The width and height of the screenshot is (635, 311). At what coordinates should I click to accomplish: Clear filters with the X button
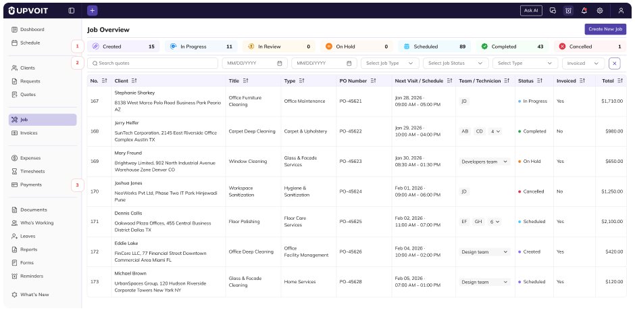coord(614,63)
